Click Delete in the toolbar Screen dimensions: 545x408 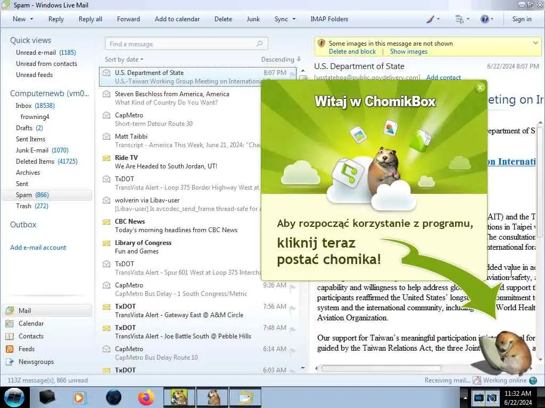click(x=223, y=19)
